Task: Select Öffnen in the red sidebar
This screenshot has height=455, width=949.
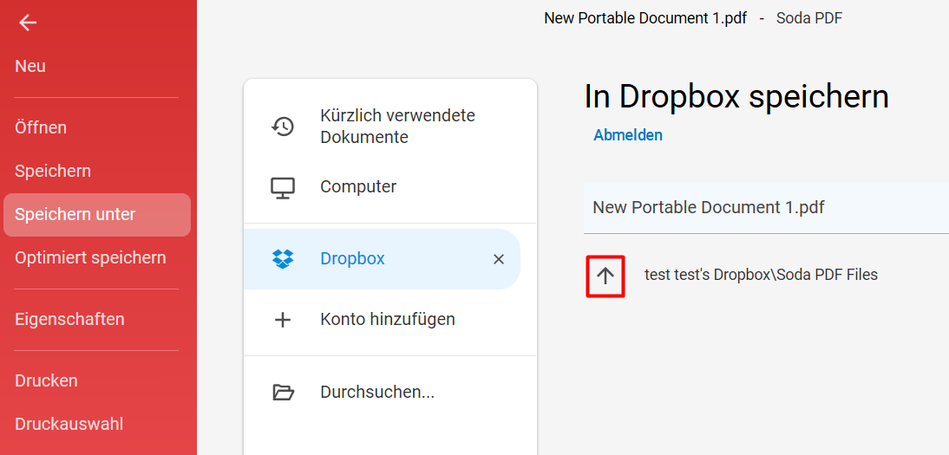Action: [x=41, y=127]
